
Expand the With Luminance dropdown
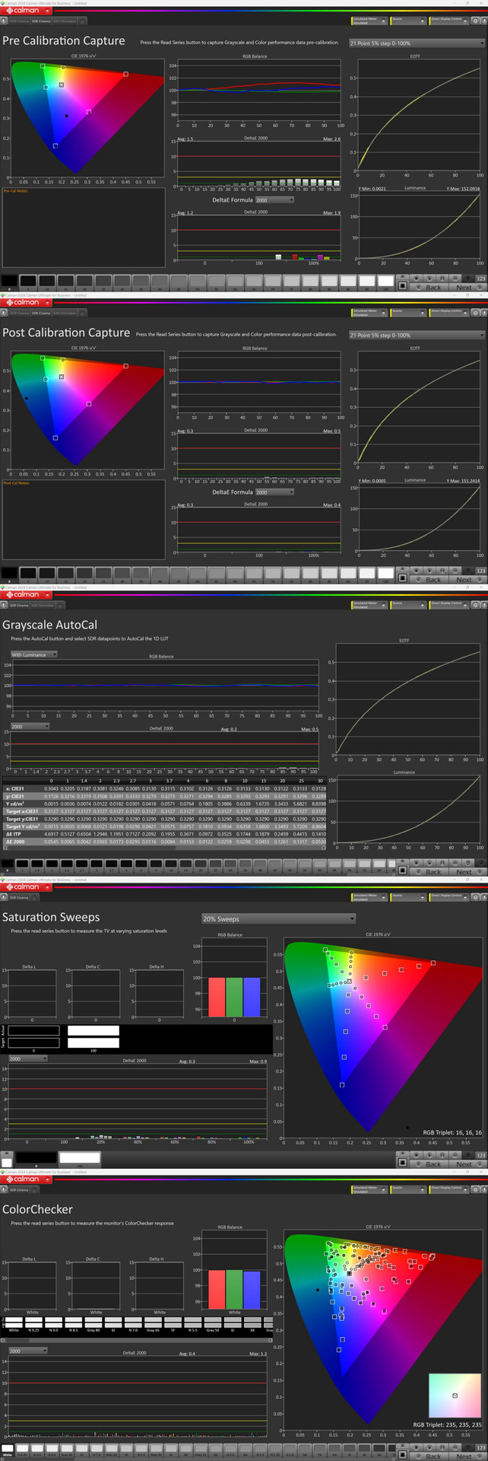point(33,654)
